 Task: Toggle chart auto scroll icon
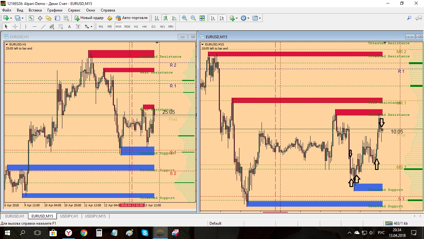tap(213, 18)
